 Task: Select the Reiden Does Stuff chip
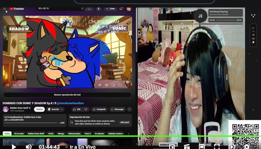pyautogui.click(x=36, y=133)
